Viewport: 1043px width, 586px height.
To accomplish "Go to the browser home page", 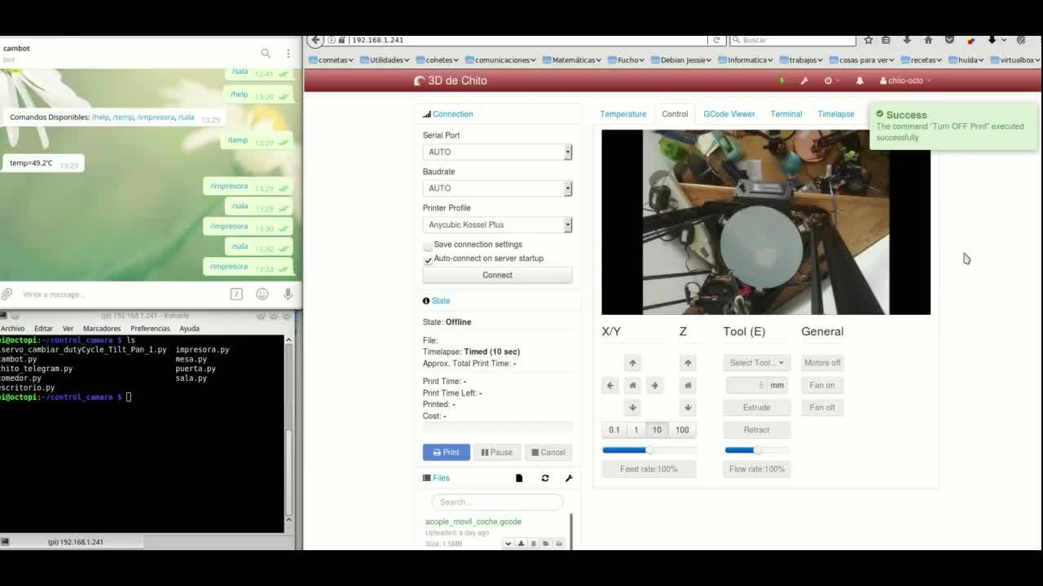I will (928, 40).
